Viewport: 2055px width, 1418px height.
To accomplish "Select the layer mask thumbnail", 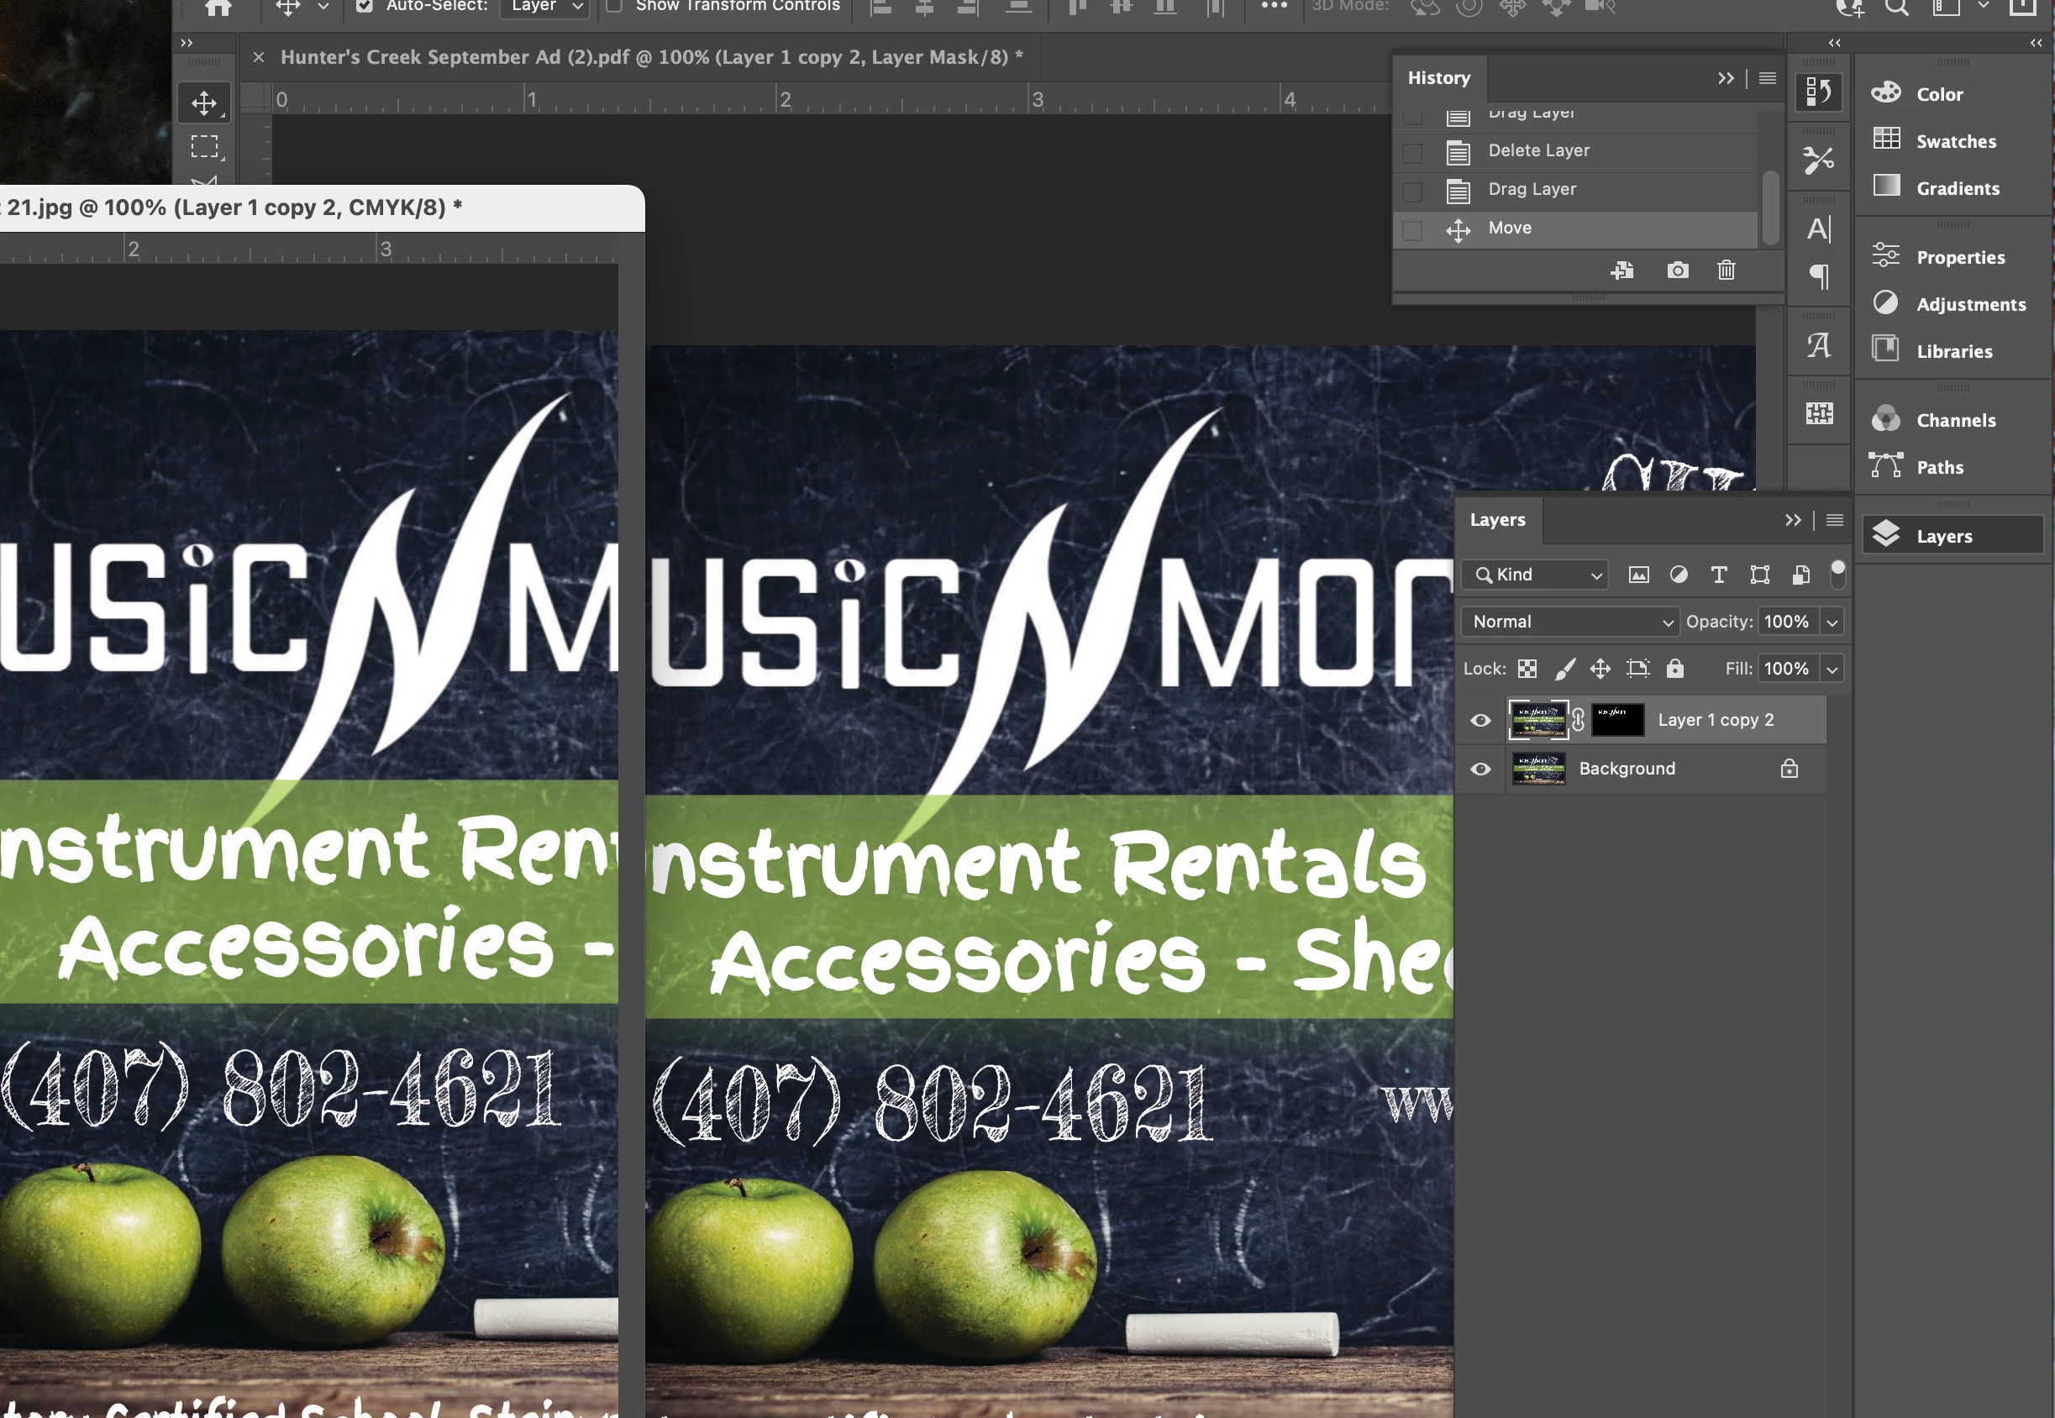I will pos(1616,721).
